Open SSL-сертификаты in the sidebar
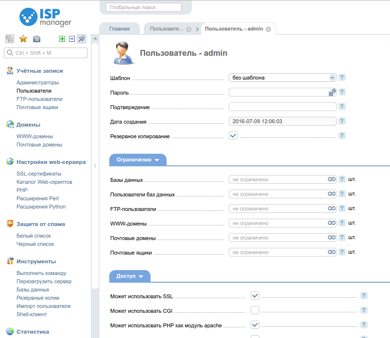Screen dimensions: 390x338 pos(39,174)
